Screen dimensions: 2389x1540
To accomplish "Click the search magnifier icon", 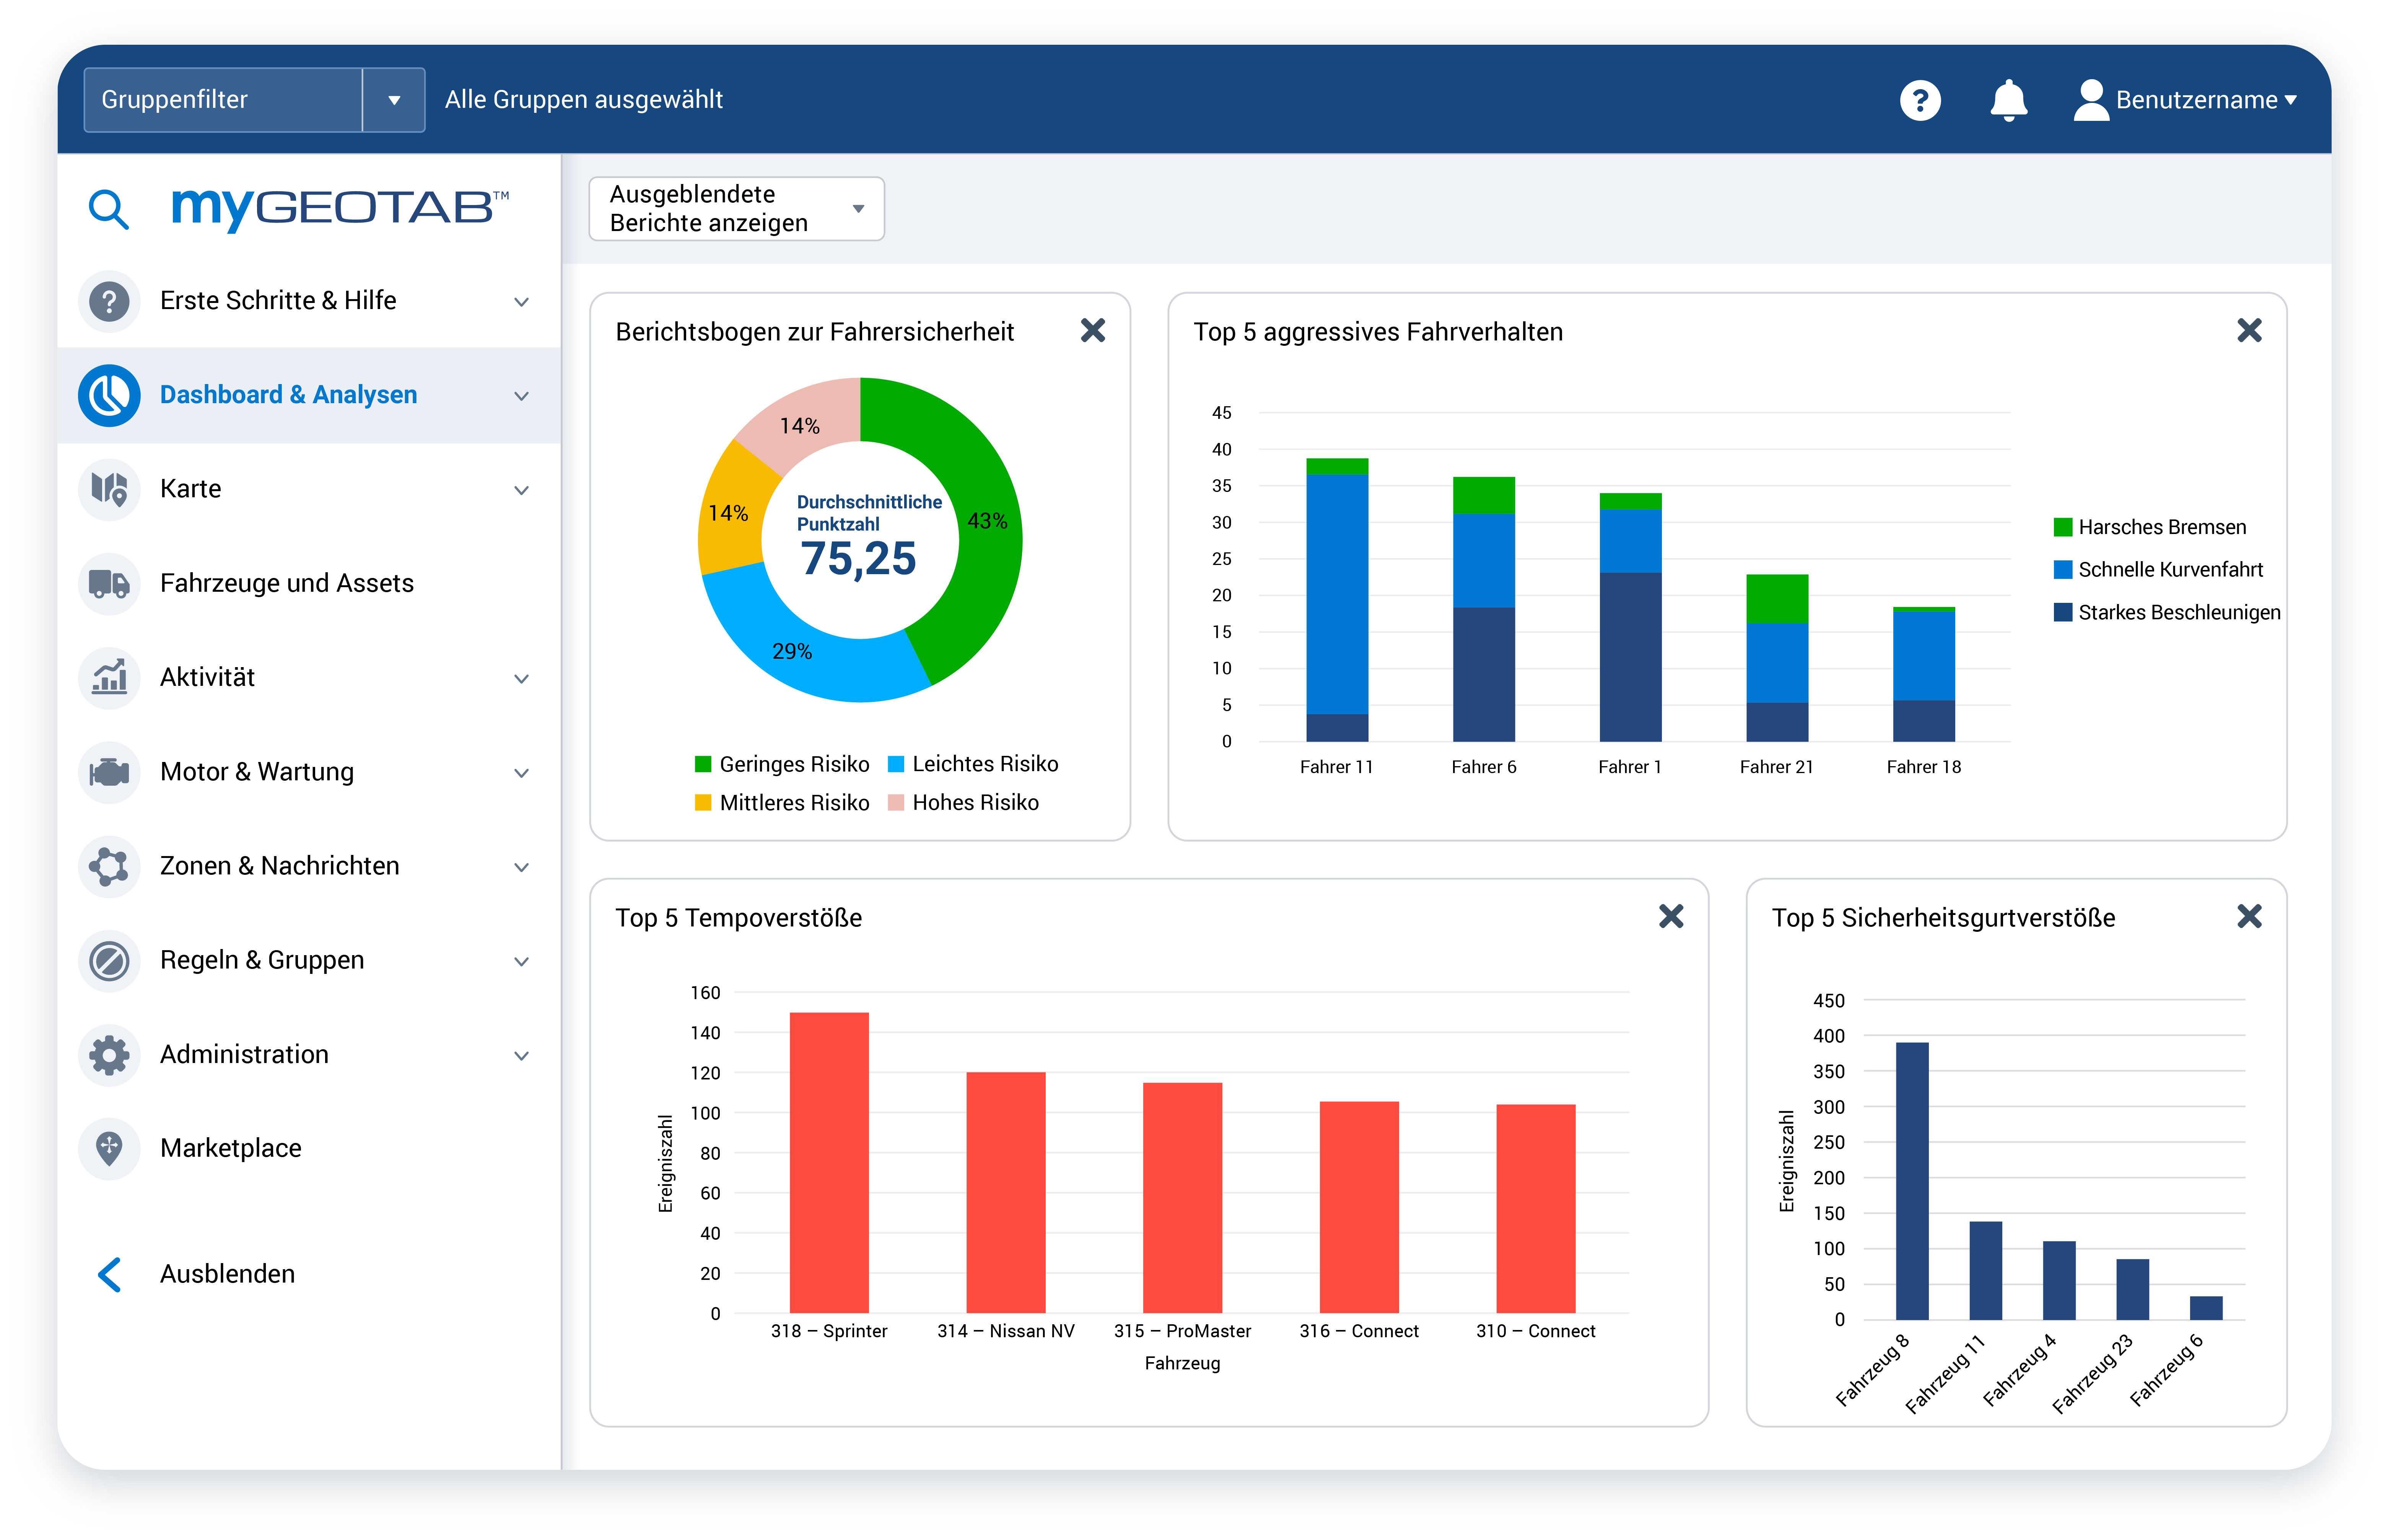I will (x=108, y=209).
